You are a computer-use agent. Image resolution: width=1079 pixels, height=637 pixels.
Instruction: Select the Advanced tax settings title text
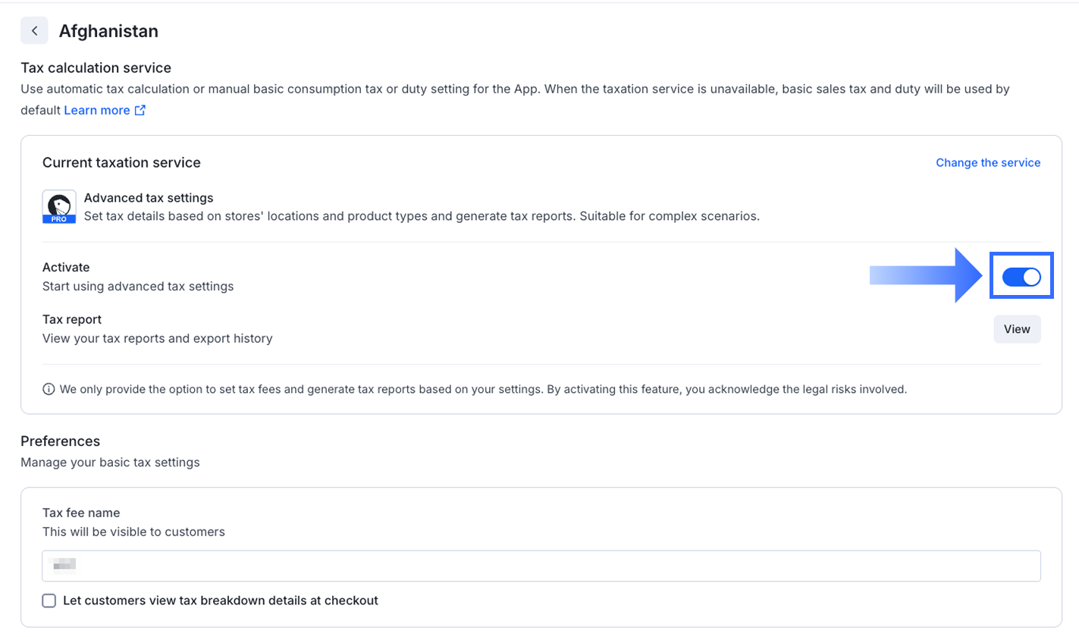(x=149, y=198)
